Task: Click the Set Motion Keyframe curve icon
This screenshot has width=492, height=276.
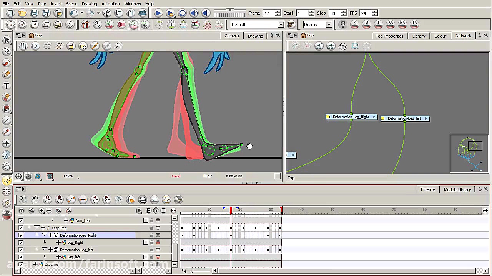Action: (71, 200)
